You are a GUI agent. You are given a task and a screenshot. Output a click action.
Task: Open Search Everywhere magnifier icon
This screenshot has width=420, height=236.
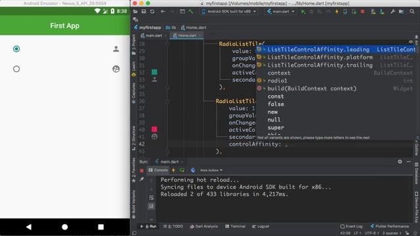click(x=412, y=12)
